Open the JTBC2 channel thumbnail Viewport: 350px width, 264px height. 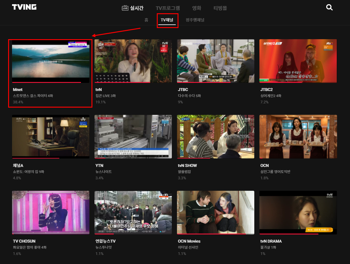298,61
